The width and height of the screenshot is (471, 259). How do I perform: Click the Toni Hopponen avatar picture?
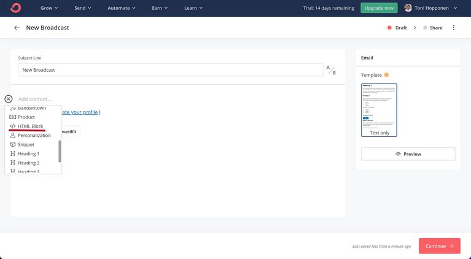pyautogui.click(x=408, y=8)
